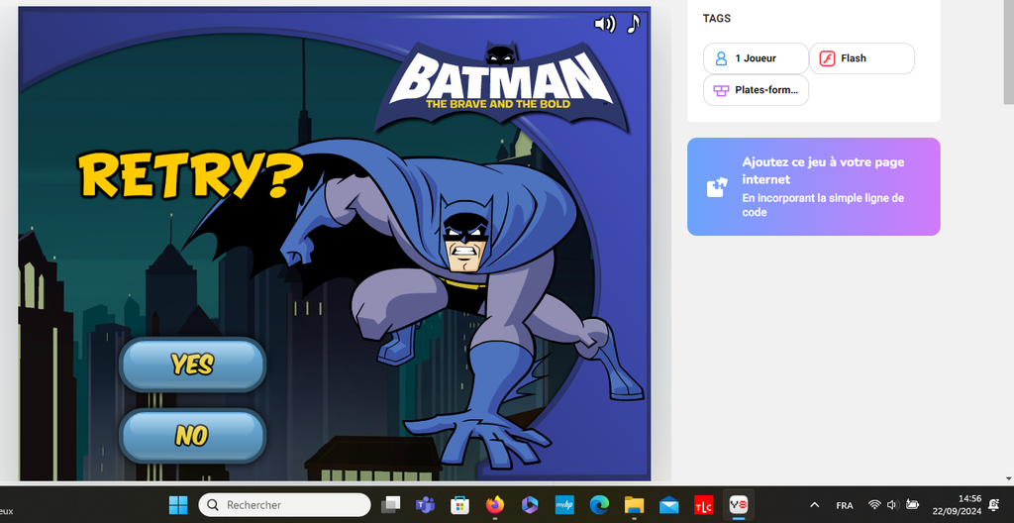Mute the game sound effects speaker icon
The image size is (1014, 523).
(x=604, y=24)
